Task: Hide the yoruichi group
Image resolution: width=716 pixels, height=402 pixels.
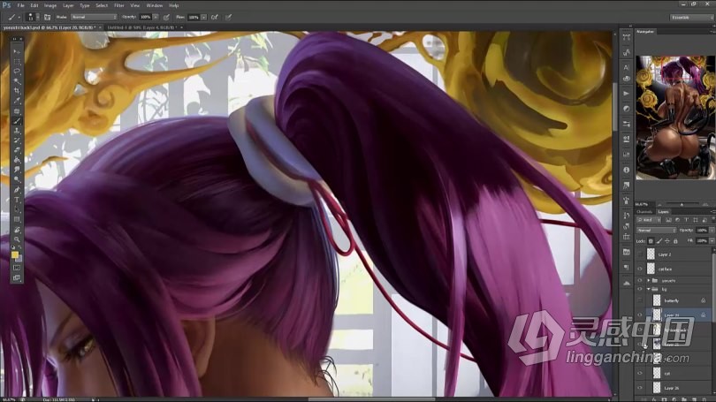Action: pos(640,281)
